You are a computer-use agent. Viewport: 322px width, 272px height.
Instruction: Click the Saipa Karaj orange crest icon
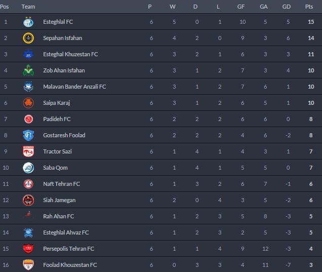tap(28, 103)
